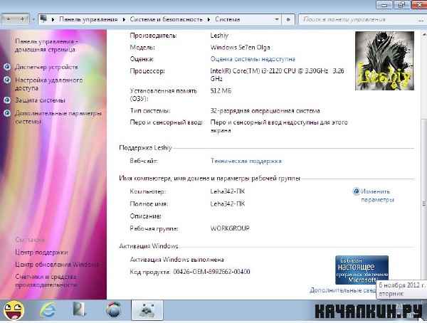The width and height of the screenshot is (427, 323).
Task: Click the shield icon beside Настройка удаленного доступа
Action: [x=7, y=80]
